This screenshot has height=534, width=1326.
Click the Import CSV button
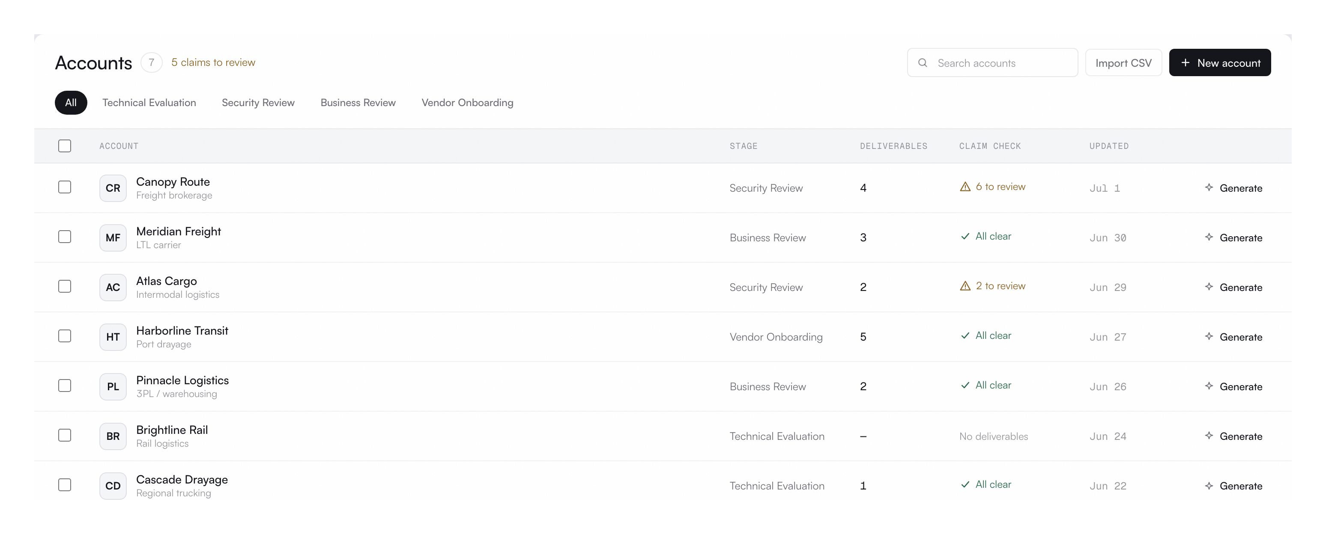(x=1123, y=63)
